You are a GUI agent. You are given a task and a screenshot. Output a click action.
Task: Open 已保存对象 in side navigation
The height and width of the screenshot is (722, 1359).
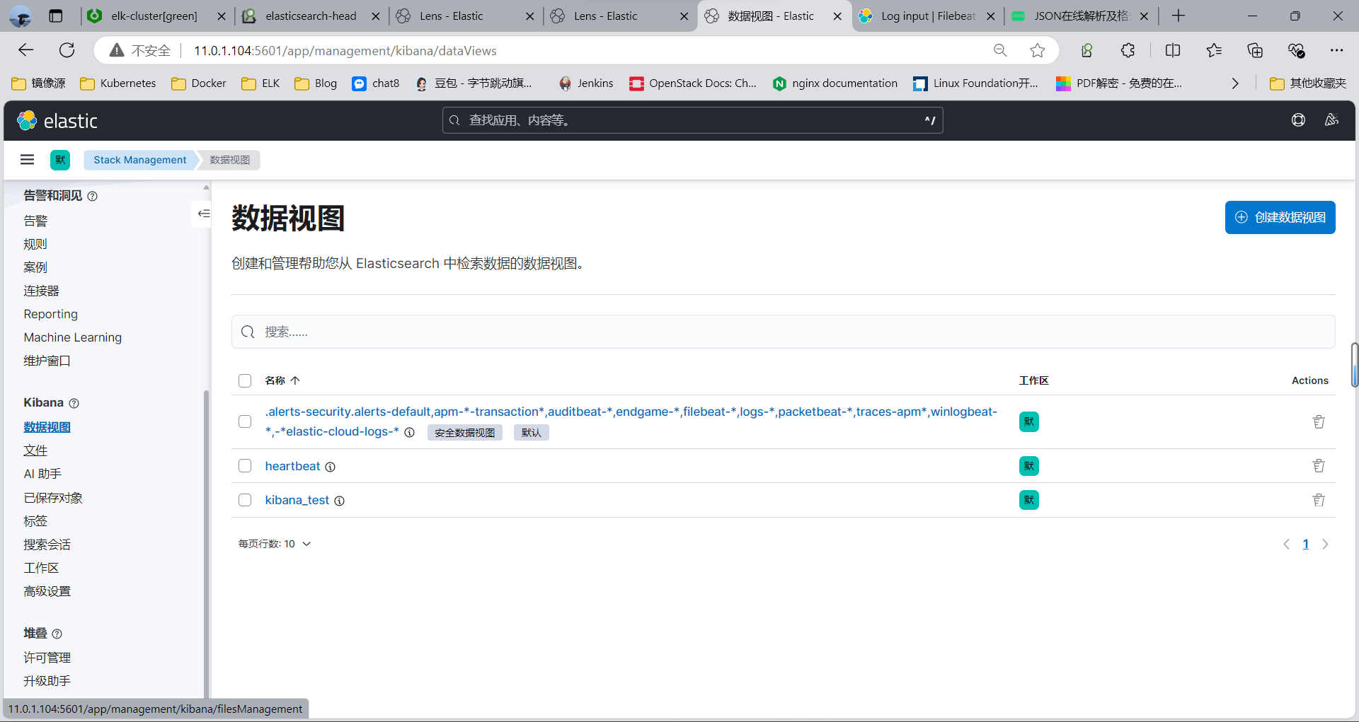point(53,498)
